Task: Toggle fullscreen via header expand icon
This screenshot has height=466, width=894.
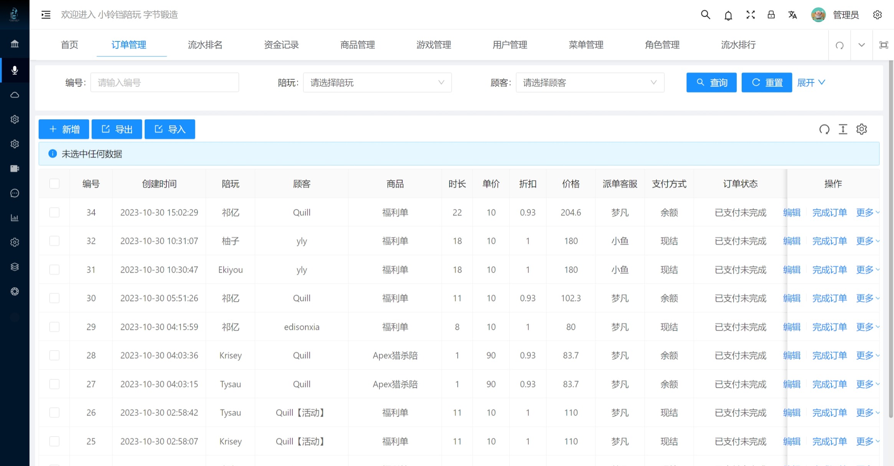Action: pos(750,15)
